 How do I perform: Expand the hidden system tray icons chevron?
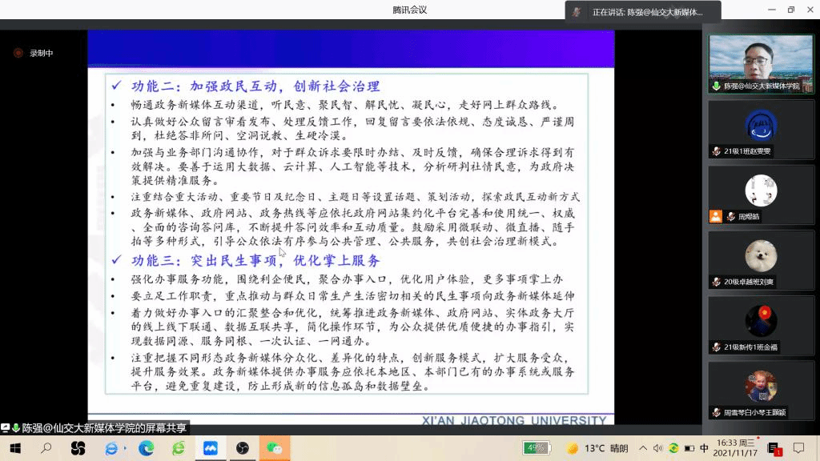[642, 448]
